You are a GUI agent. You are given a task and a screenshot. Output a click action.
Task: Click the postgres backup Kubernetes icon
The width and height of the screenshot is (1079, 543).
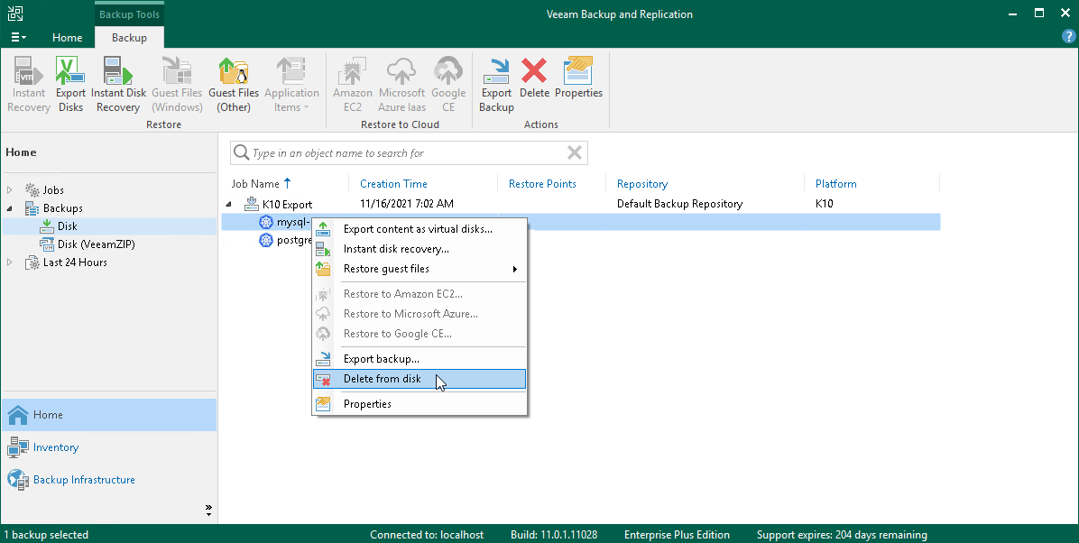click(x=265, y=240)
